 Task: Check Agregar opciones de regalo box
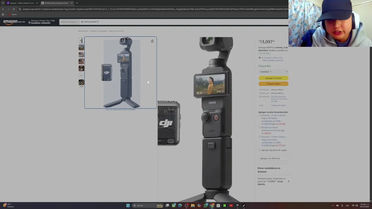(260, 150)
